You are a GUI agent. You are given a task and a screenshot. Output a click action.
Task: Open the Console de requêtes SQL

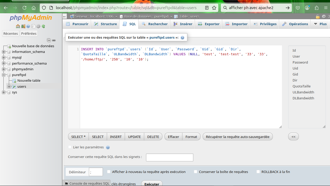pyautogui.click(x=87, y=183)
